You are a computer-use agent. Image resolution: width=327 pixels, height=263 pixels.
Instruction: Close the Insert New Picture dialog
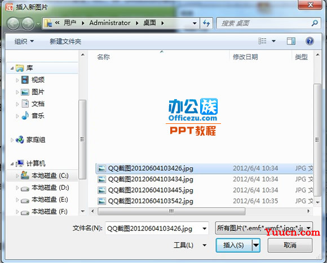point(310,5)
